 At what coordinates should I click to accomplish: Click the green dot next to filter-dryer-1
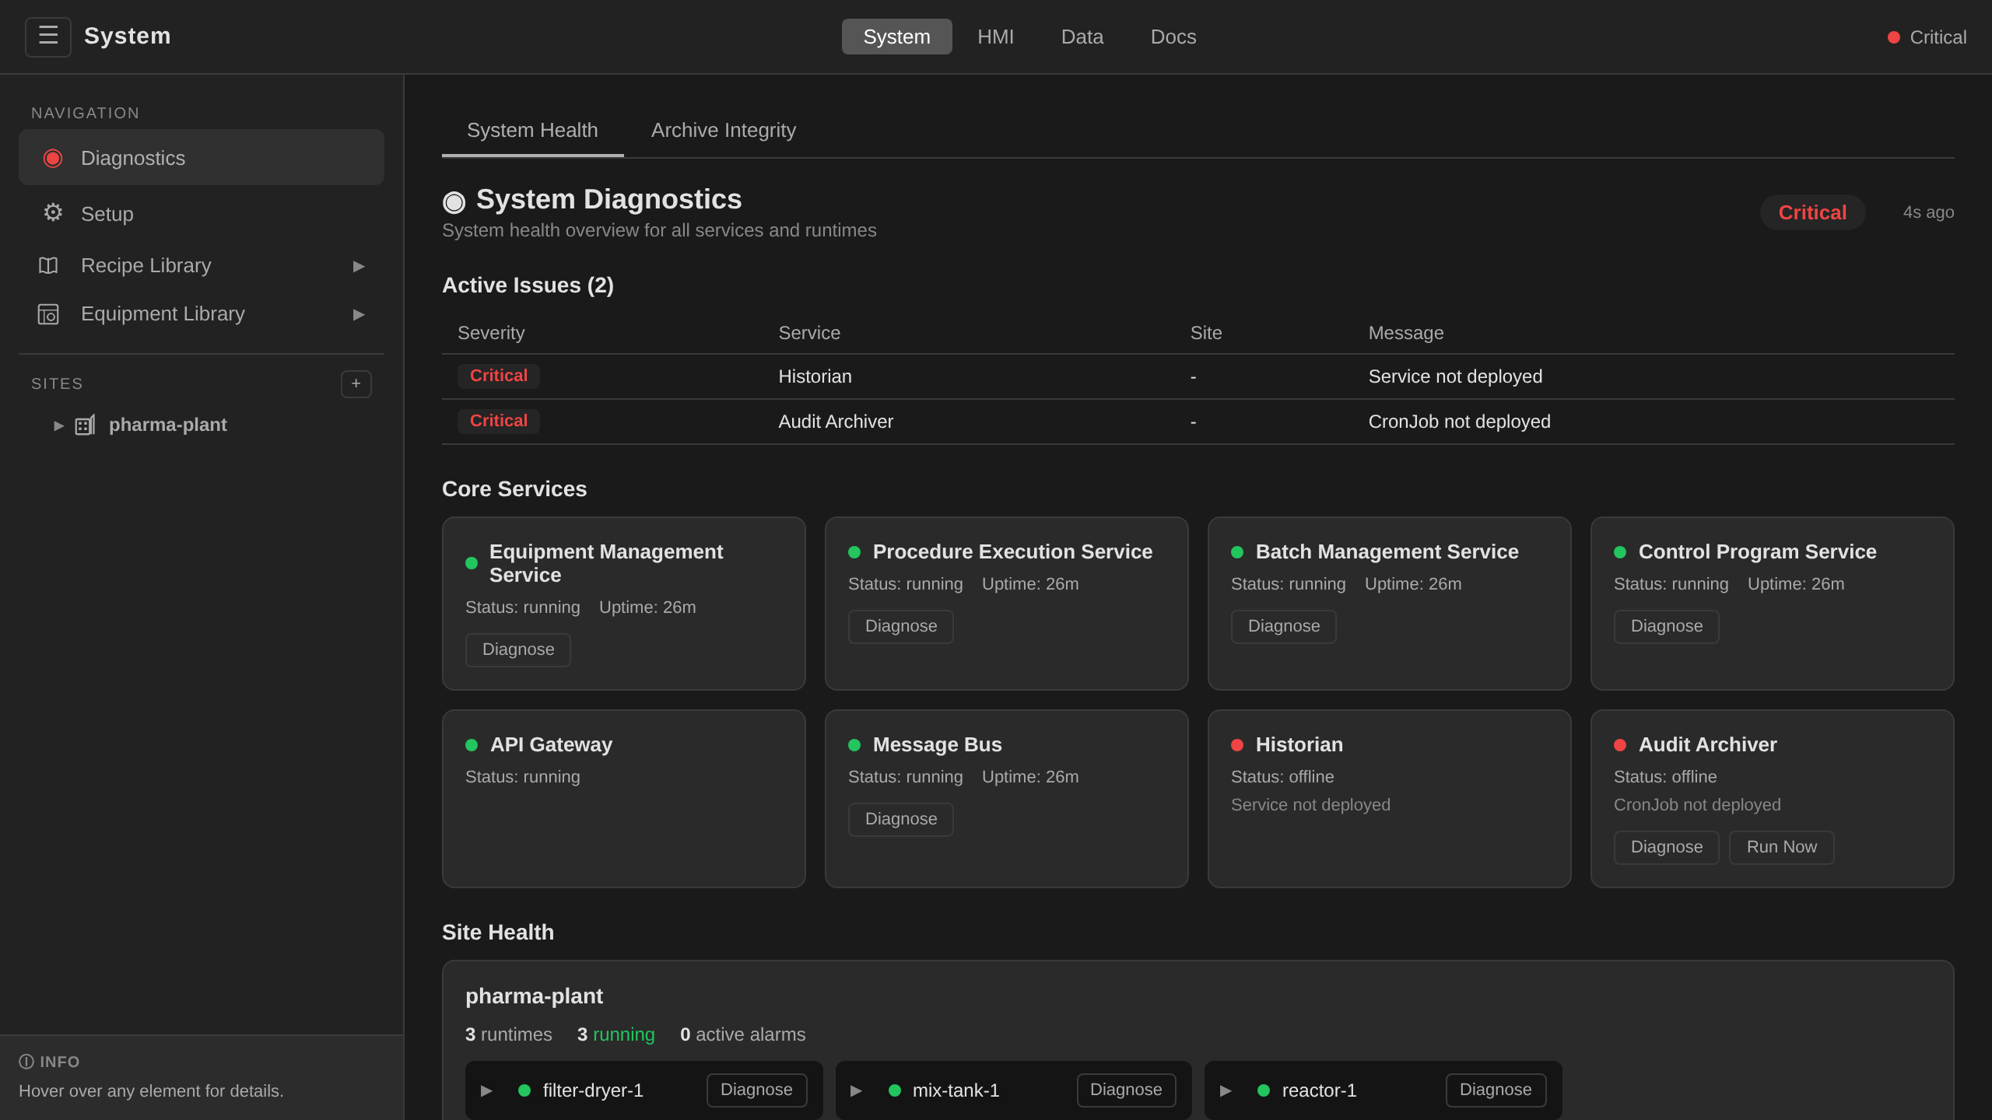click(524, 1090)
